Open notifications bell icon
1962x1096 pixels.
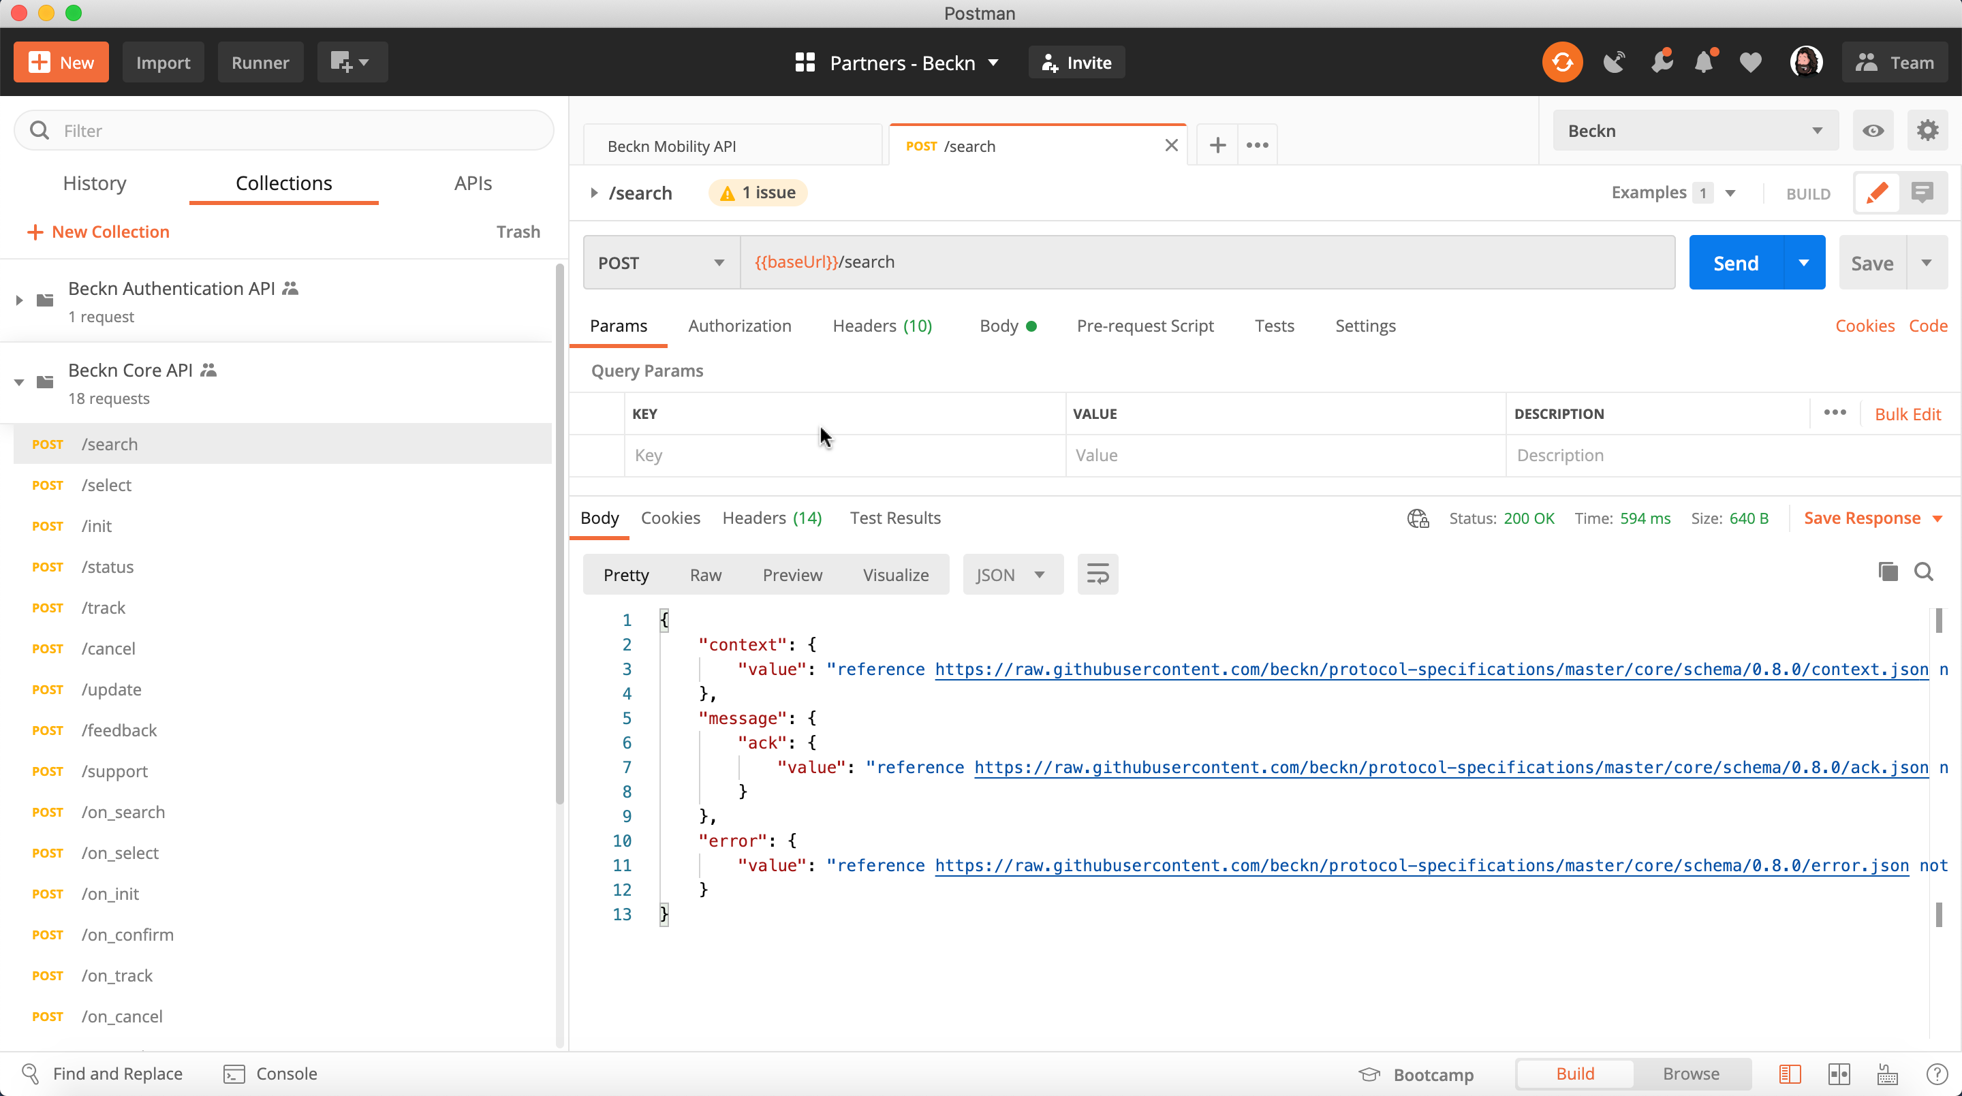tap(1704, 63)
